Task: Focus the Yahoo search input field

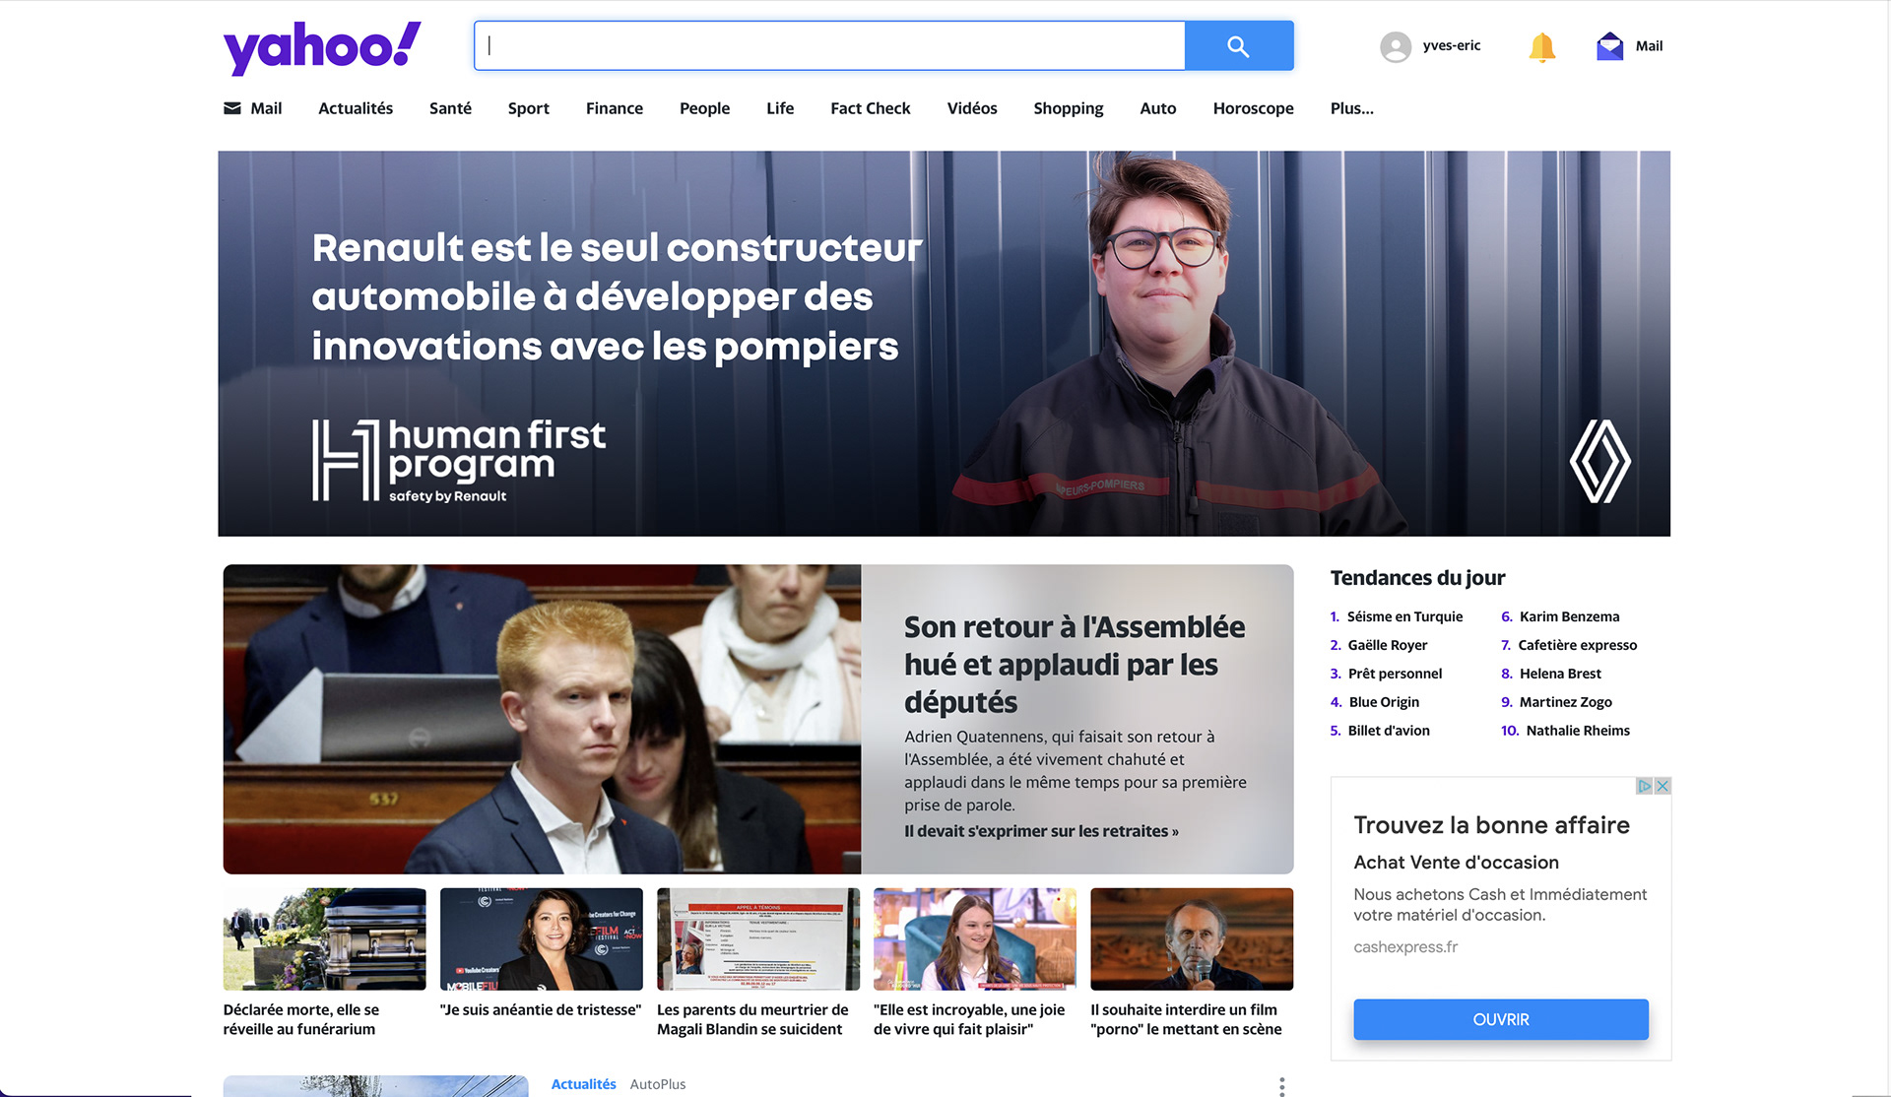Action: point(829,46)
